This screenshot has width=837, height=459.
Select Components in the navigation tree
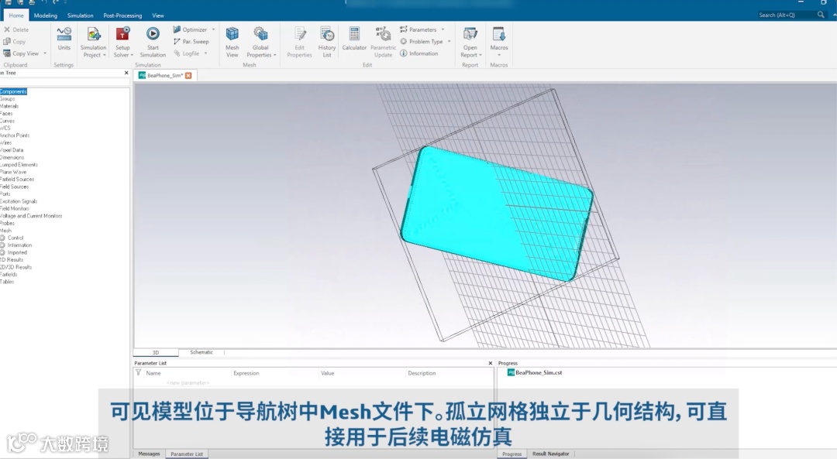[x=13, y=91]
